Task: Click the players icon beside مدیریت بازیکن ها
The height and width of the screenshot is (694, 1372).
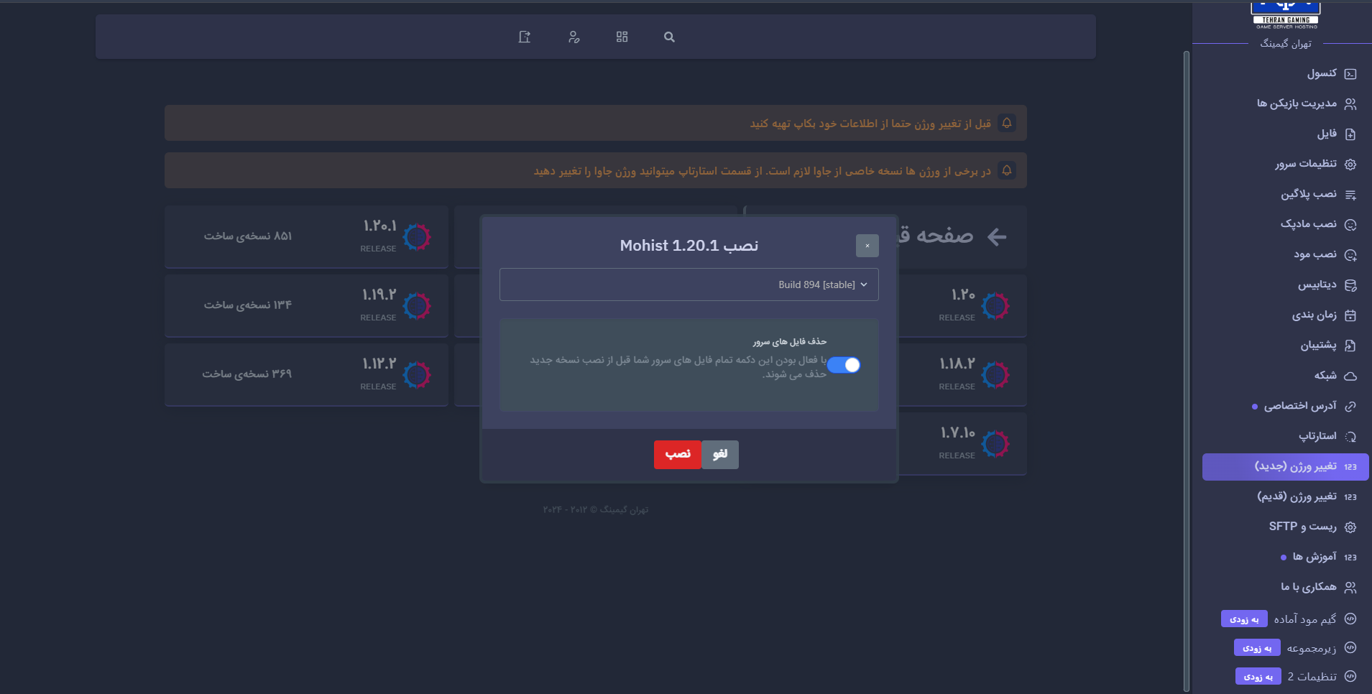Action: click(x=1350, y=104)
